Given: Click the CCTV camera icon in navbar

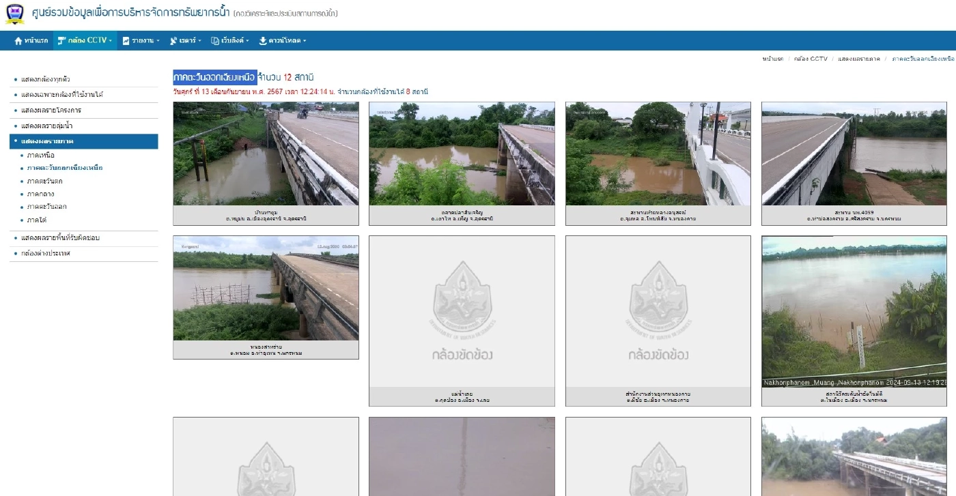Looking at the screenshot, I should 61,41.
